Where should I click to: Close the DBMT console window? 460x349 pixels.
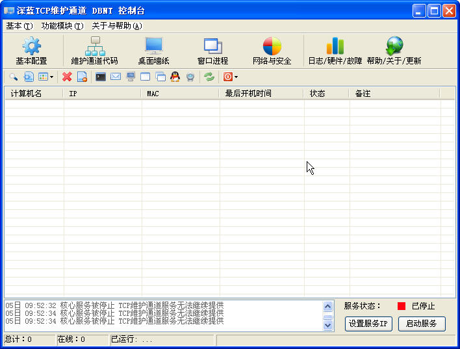click(x=449, y=11)
